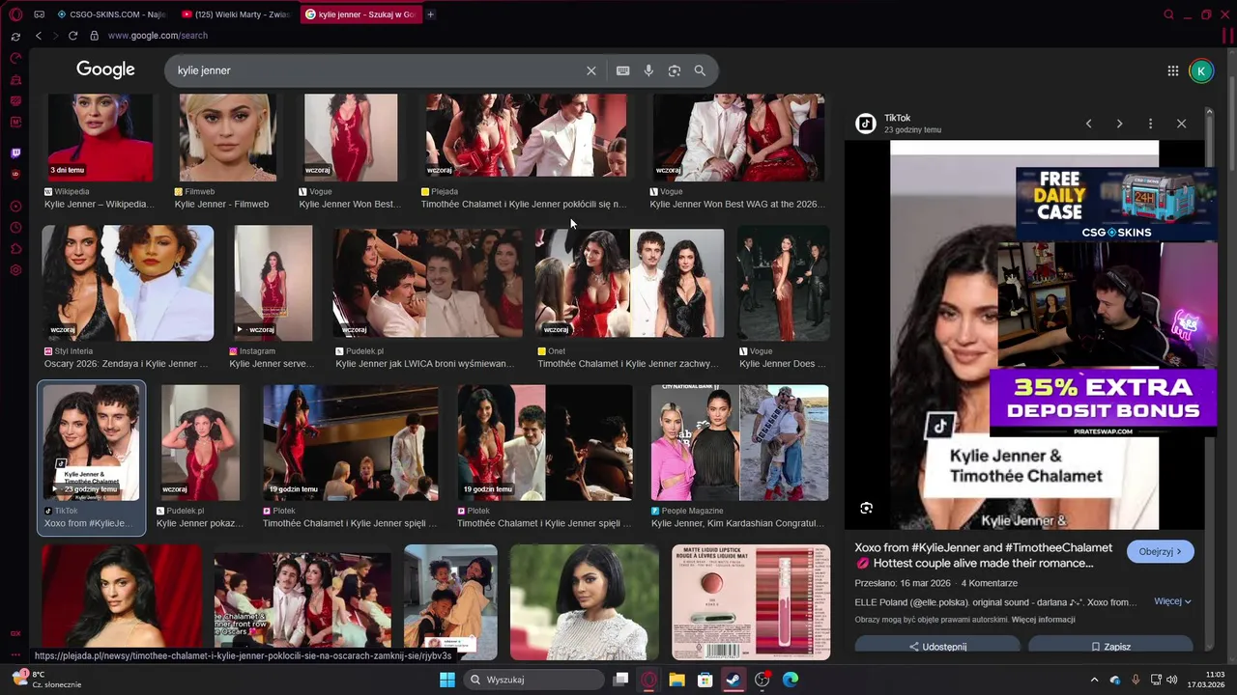The height and width of the screenshot is (695, 1237).
Task: Open the Google apps grid
Action: (1172, 70)
